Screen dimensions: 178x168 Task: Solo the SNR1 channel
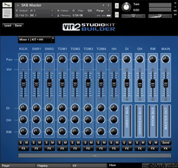pos(34,143)
